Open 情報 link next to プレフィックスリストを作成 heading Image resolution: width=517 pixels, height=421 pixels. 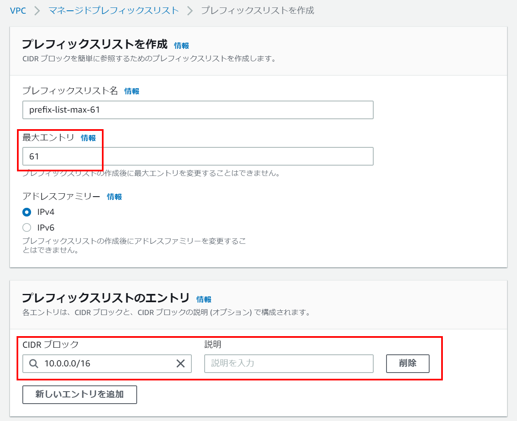click(181, 46)
